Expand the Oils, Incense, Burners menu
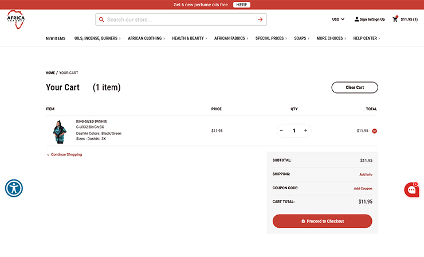 coord(97,38)
